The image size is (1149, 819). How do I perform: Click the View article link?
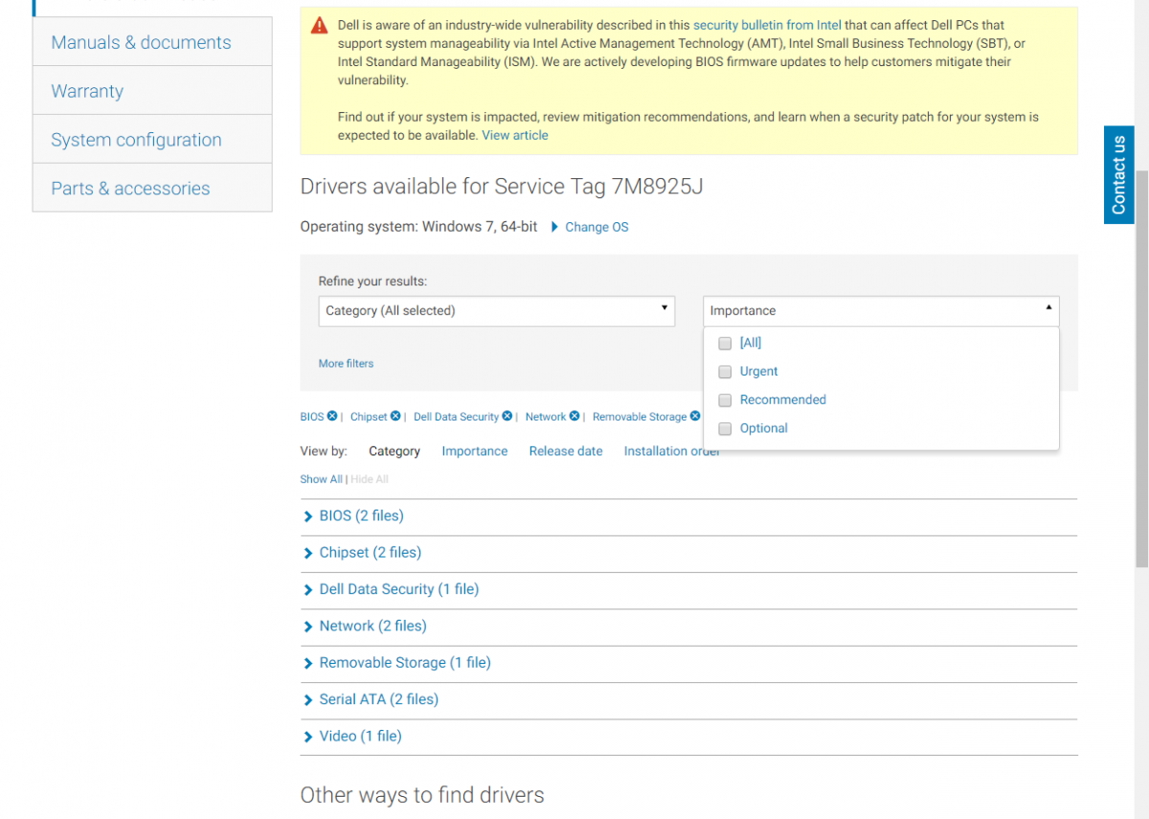[x=515, y=135]
